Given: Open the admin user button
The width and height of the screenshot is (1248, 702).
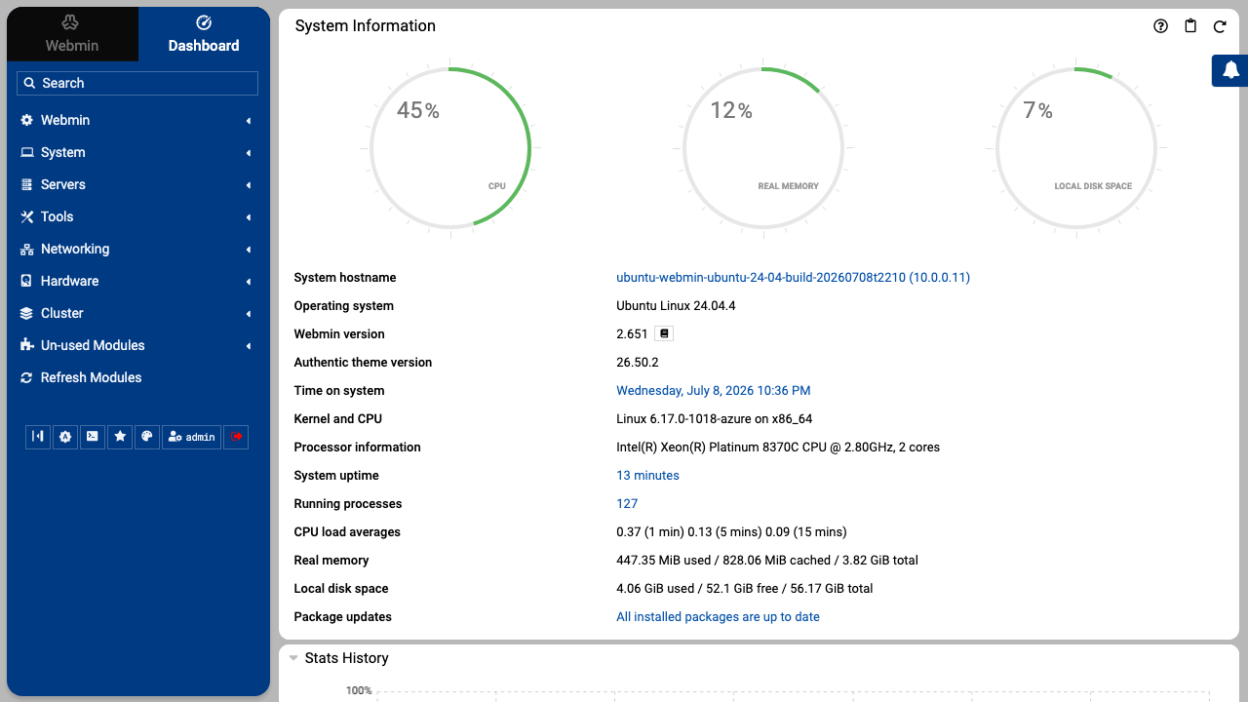Looking at the screenshot, I should point(191,437).
